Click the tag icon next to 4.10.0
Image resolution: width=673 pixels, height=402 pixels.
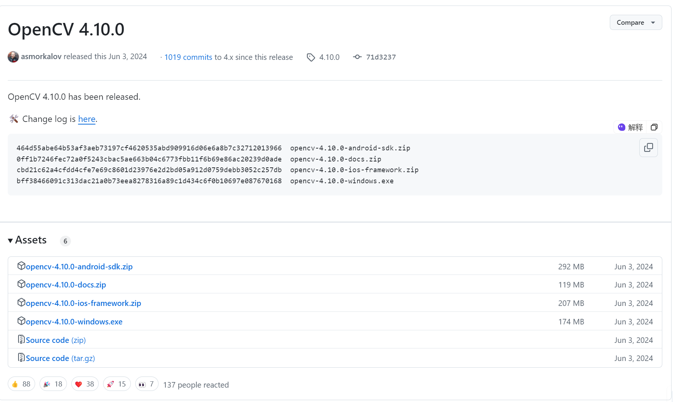pos(311,57)
